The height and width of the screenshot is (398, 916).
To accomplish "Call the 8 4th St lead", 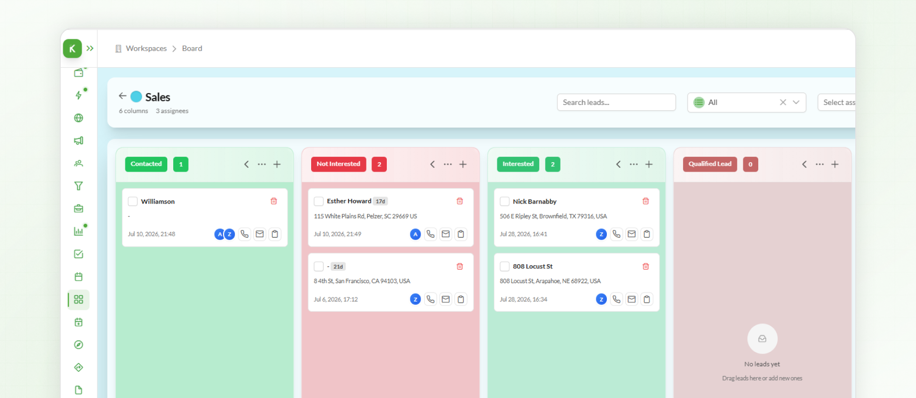I will [x=431, y=299].
